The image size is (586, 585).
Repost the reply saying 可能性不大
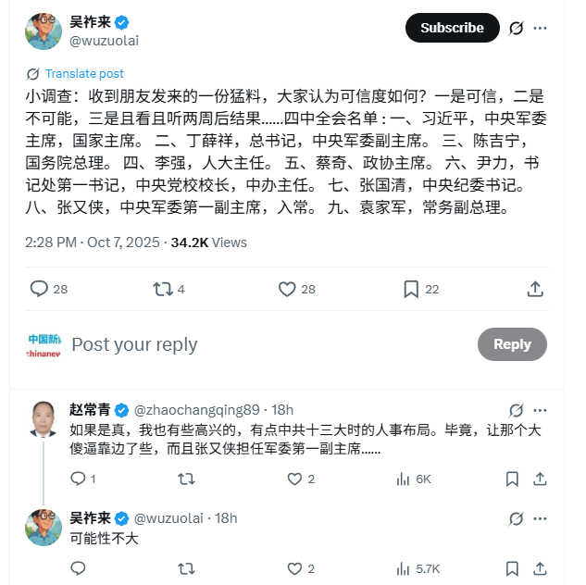186,568
